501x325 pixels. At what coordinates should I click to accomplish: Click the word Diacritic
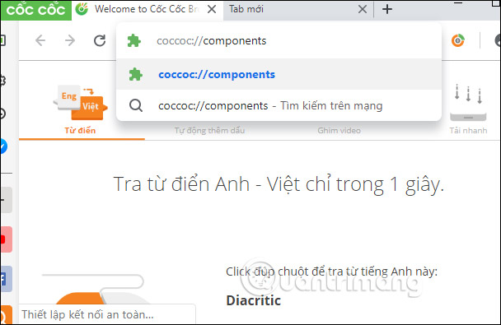[253, 300]
